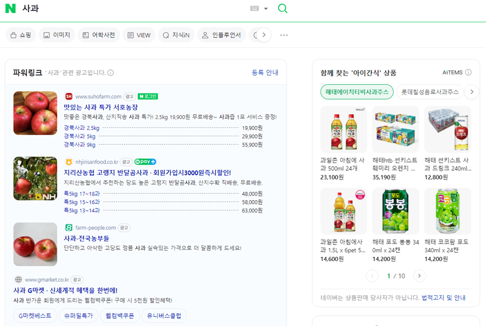Click the Npay plus badge

[x=145, y=162]
